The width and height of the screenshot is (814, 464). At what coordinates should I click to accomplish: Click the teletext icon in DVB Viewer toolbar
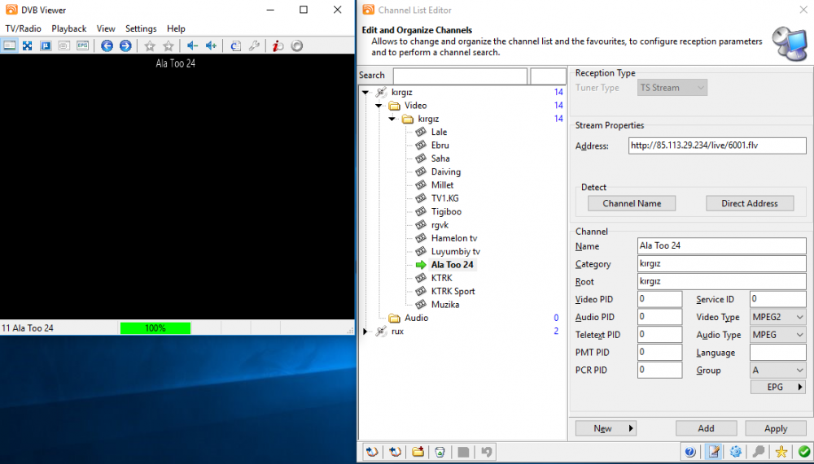pyautogui.click(x=46, y=46)
